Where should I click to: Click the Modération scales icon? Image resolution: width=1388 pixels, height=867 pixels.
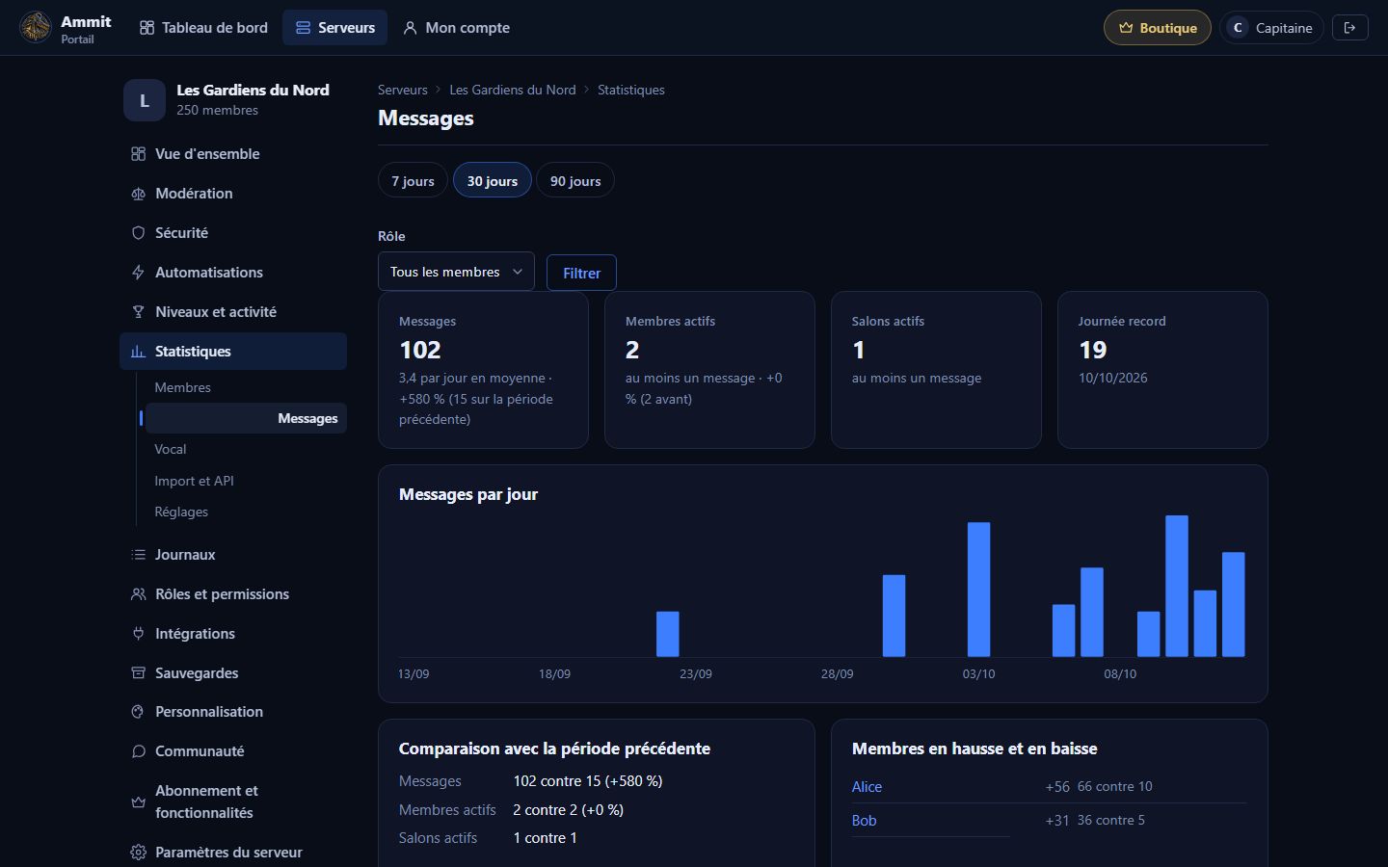(138, 194)
